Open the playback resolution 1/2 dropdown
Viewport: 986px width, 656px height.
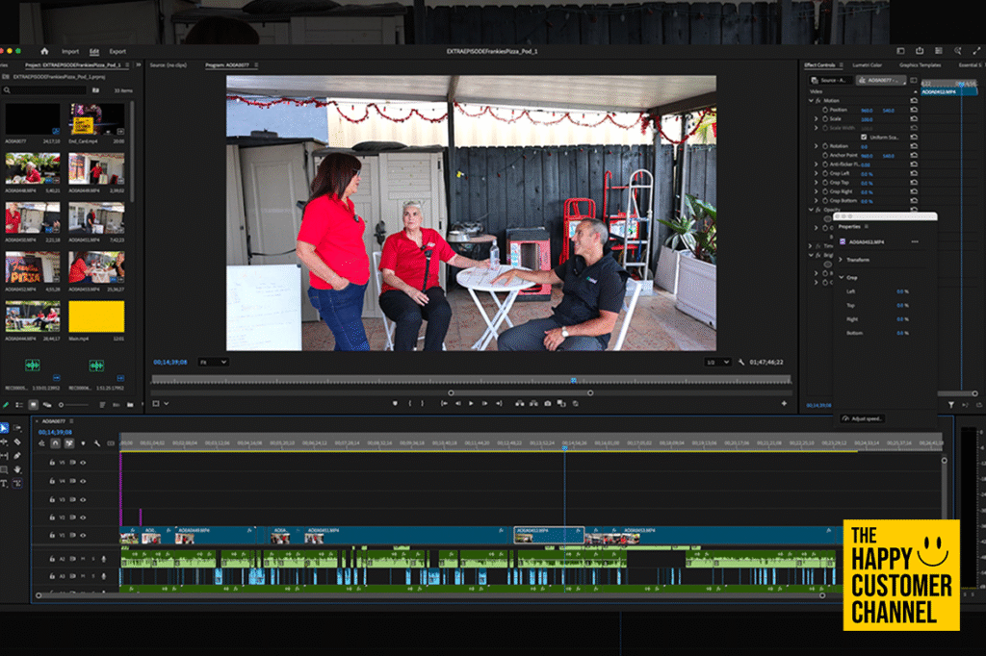[x=717, y=363]
